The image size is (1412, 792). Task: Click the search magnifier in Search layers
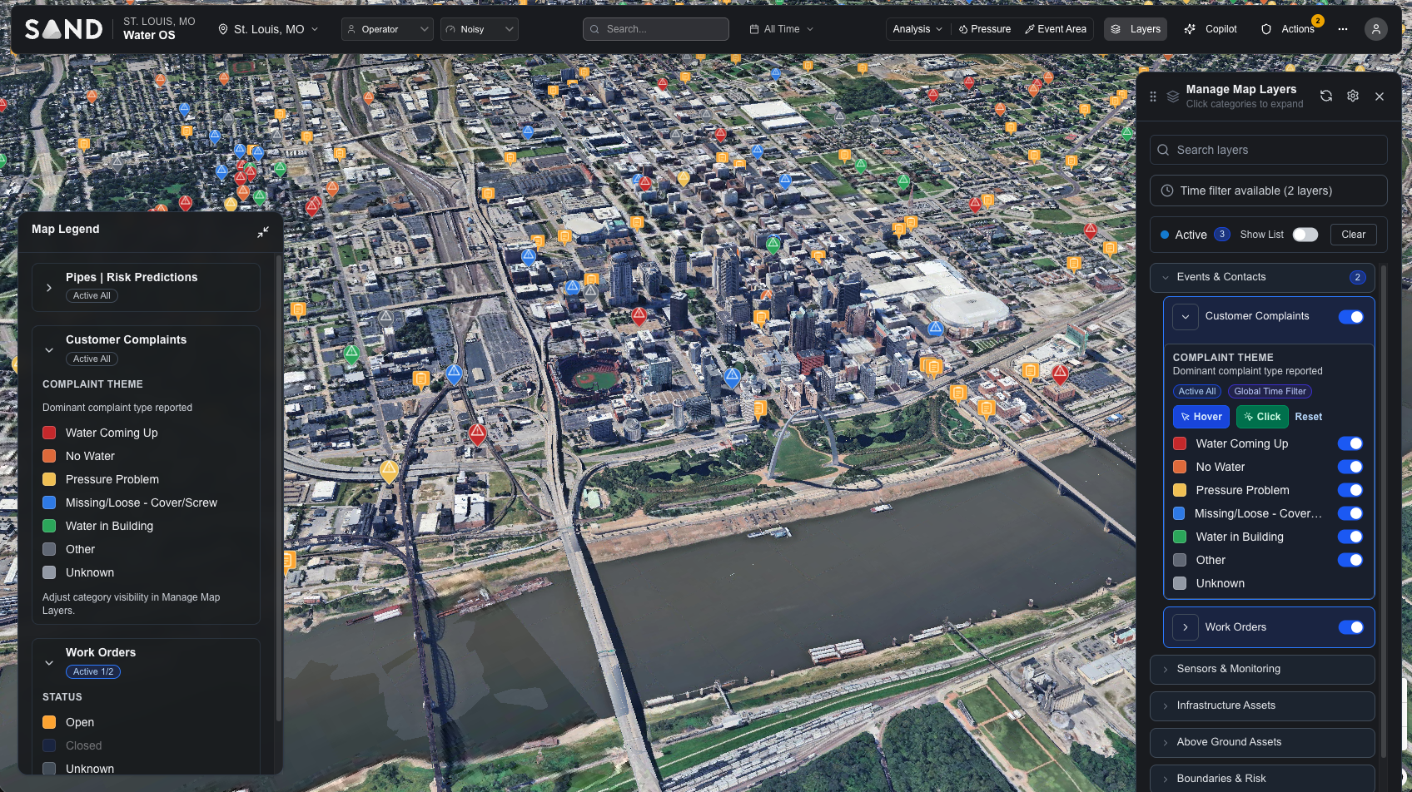coord(1163,150)
